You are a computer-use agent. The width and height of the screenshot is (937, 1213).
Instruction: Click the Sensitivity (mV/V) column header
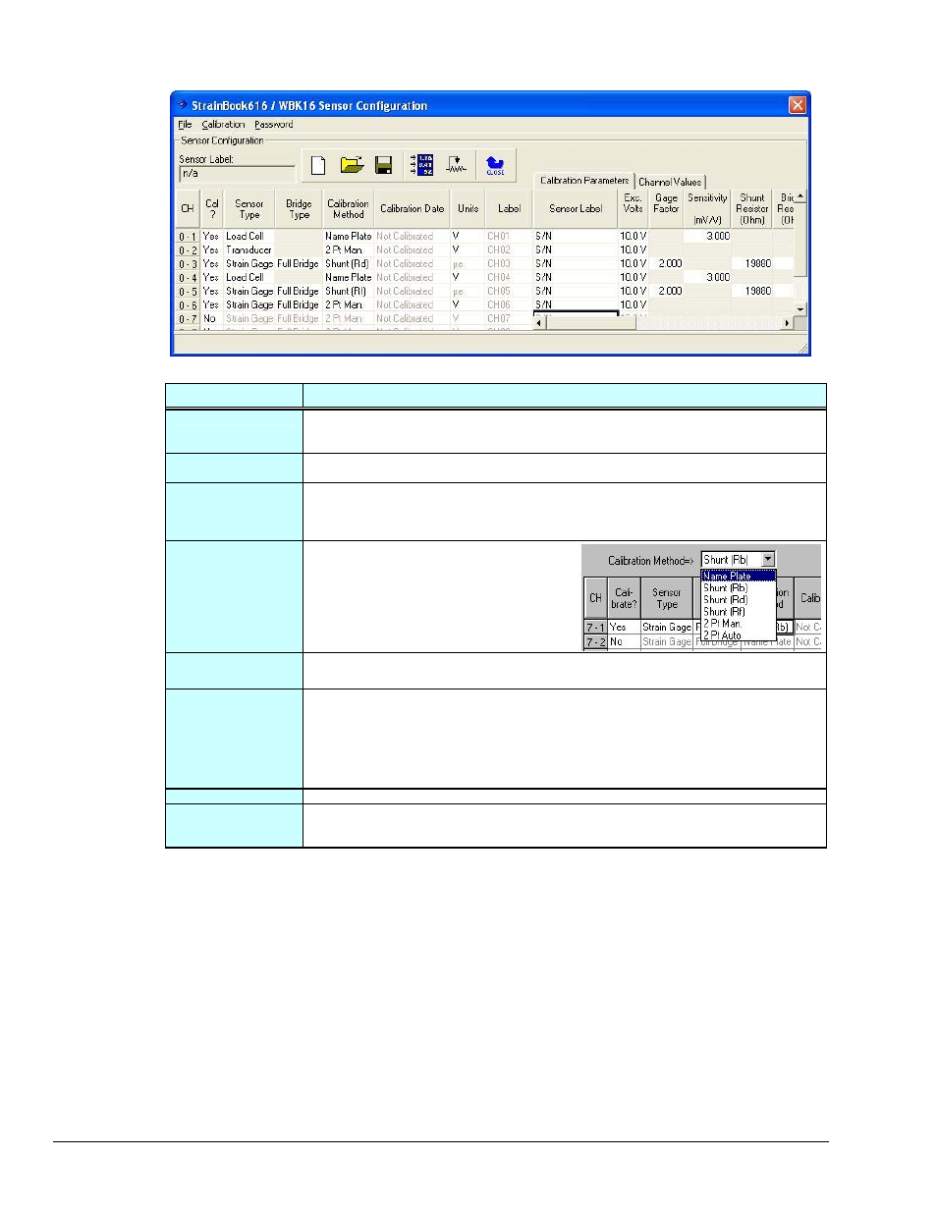click(x=707, y=209)
